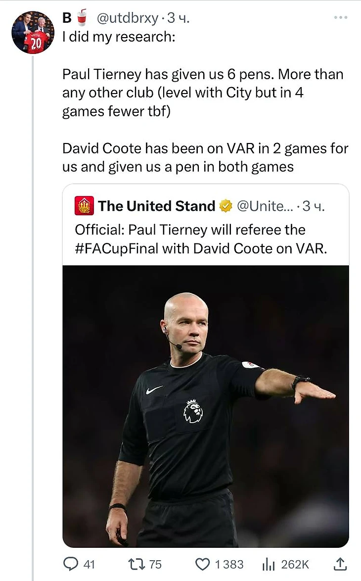
Task: Click the main tweet's 3 ч. timestamp
Action: [x=179, y=19]
